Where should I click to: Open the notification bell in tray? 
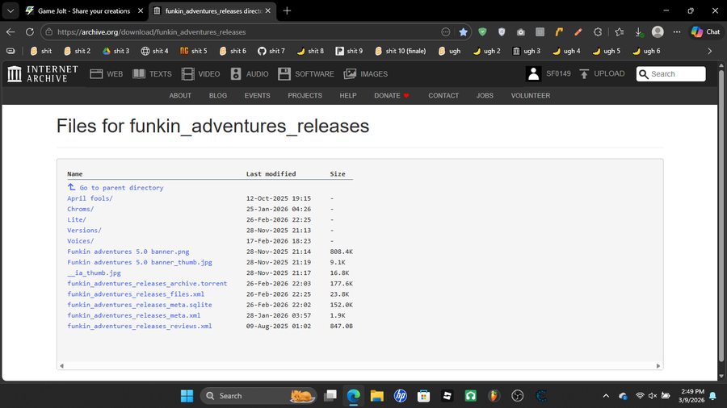[712, 396]
